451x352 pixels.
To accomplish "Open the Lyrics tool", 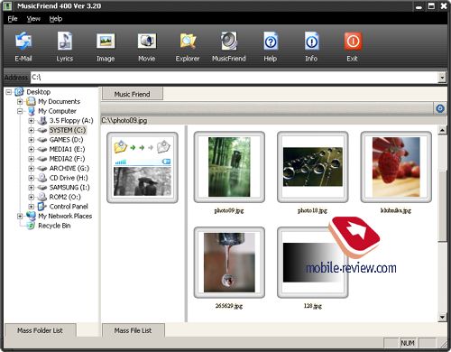I will [65, 41].
